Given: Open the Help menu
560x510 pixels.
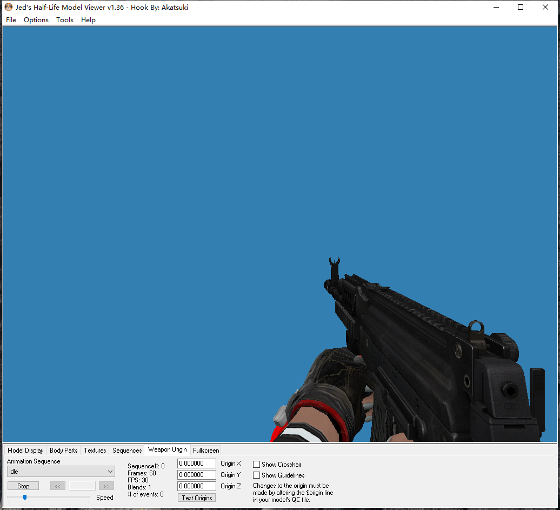Looking at the screenshot, I should (88, 19).
